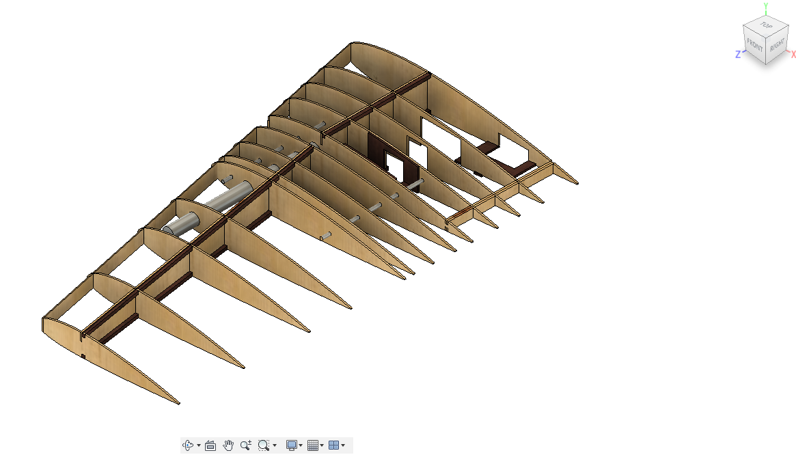The image size is (796, 455).
Task: Click the Grid and Snaps icon
Action: (x=313, y=445)
